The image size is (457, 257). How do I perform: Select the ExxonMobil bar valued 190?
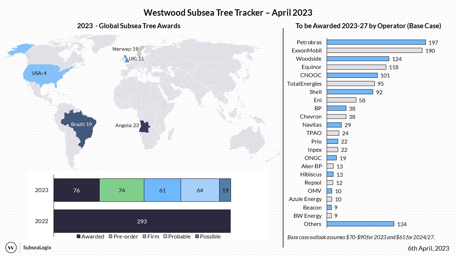click(x=375, y=51)
